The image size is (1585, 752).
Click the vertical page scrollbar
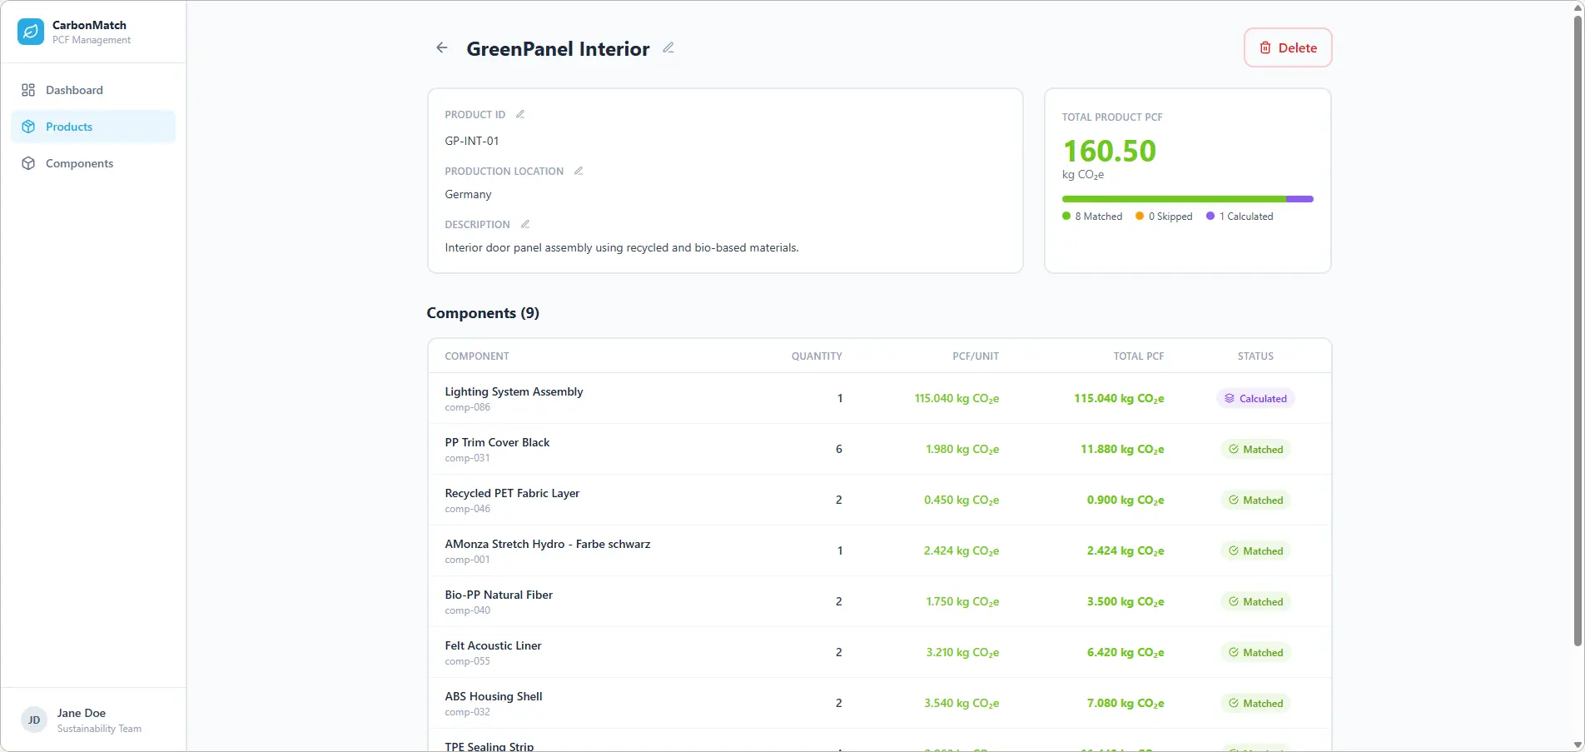[1577, 333]
